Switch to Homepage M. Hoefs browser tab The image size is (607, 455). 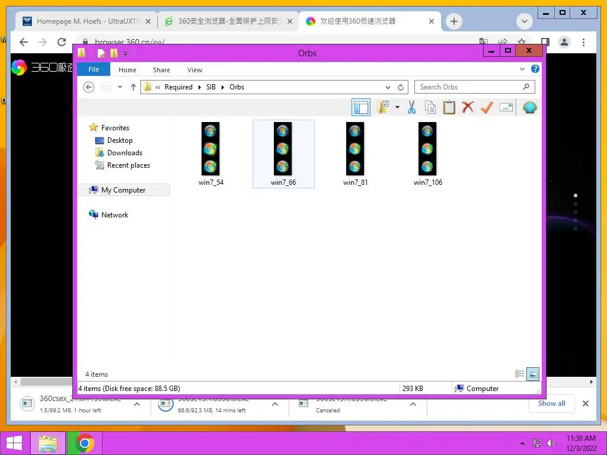tap(87, 21)
